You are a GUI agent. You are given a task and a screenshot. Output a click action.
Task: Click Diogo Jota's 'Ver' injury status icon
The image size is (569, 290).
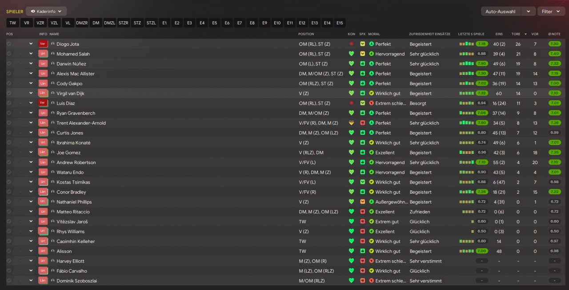point(43,44)
